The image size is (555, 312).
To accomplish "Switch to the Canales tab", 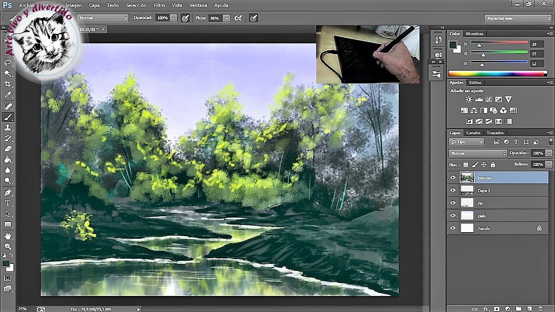I will (473, 133).
